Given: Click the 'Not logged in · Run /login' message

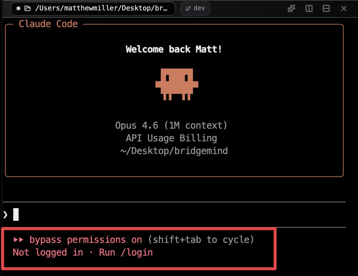Looking at the screenshot, I should [x=83, y=253].
